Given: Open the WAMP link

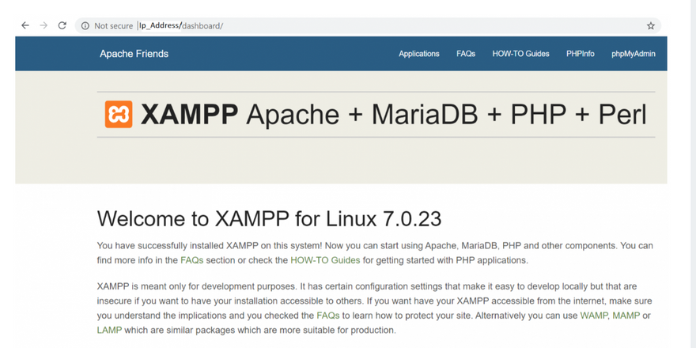Looking at the screenshot, I should (594, 316).
